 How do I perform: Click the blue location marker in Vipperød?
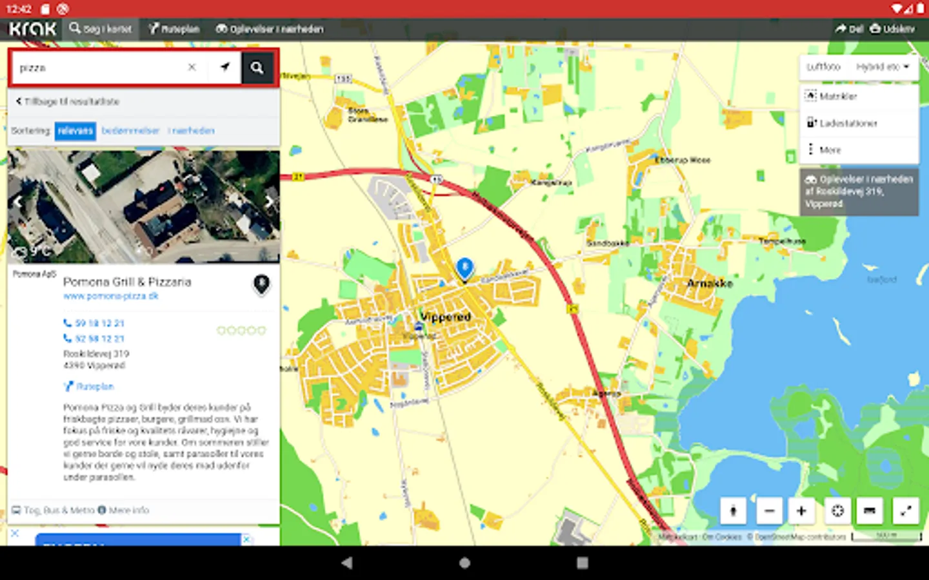coord(464,269)
